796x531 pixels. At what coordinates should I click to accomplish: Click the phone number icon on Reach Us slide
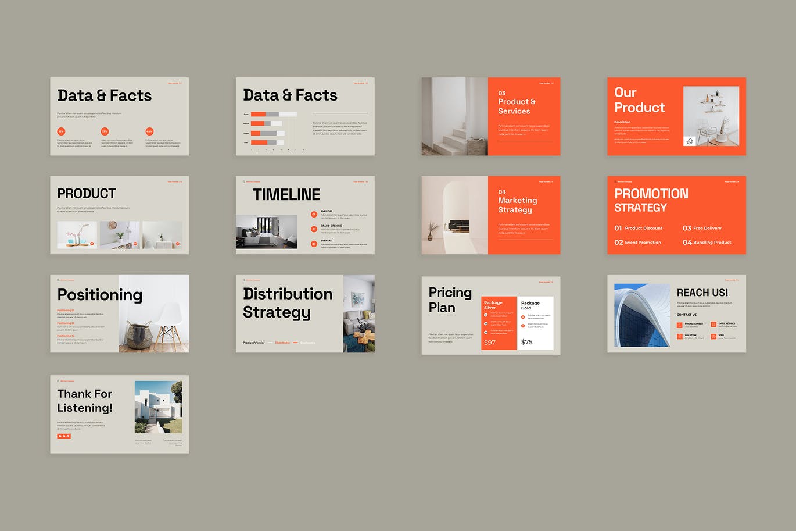(x=679, y=325)
